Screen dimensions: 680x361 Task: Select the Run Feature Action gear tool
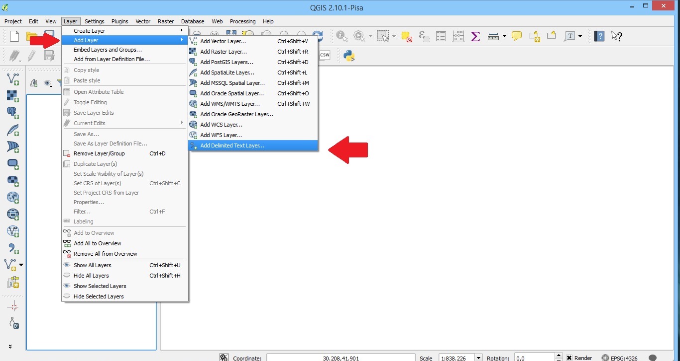coord(359,36)
